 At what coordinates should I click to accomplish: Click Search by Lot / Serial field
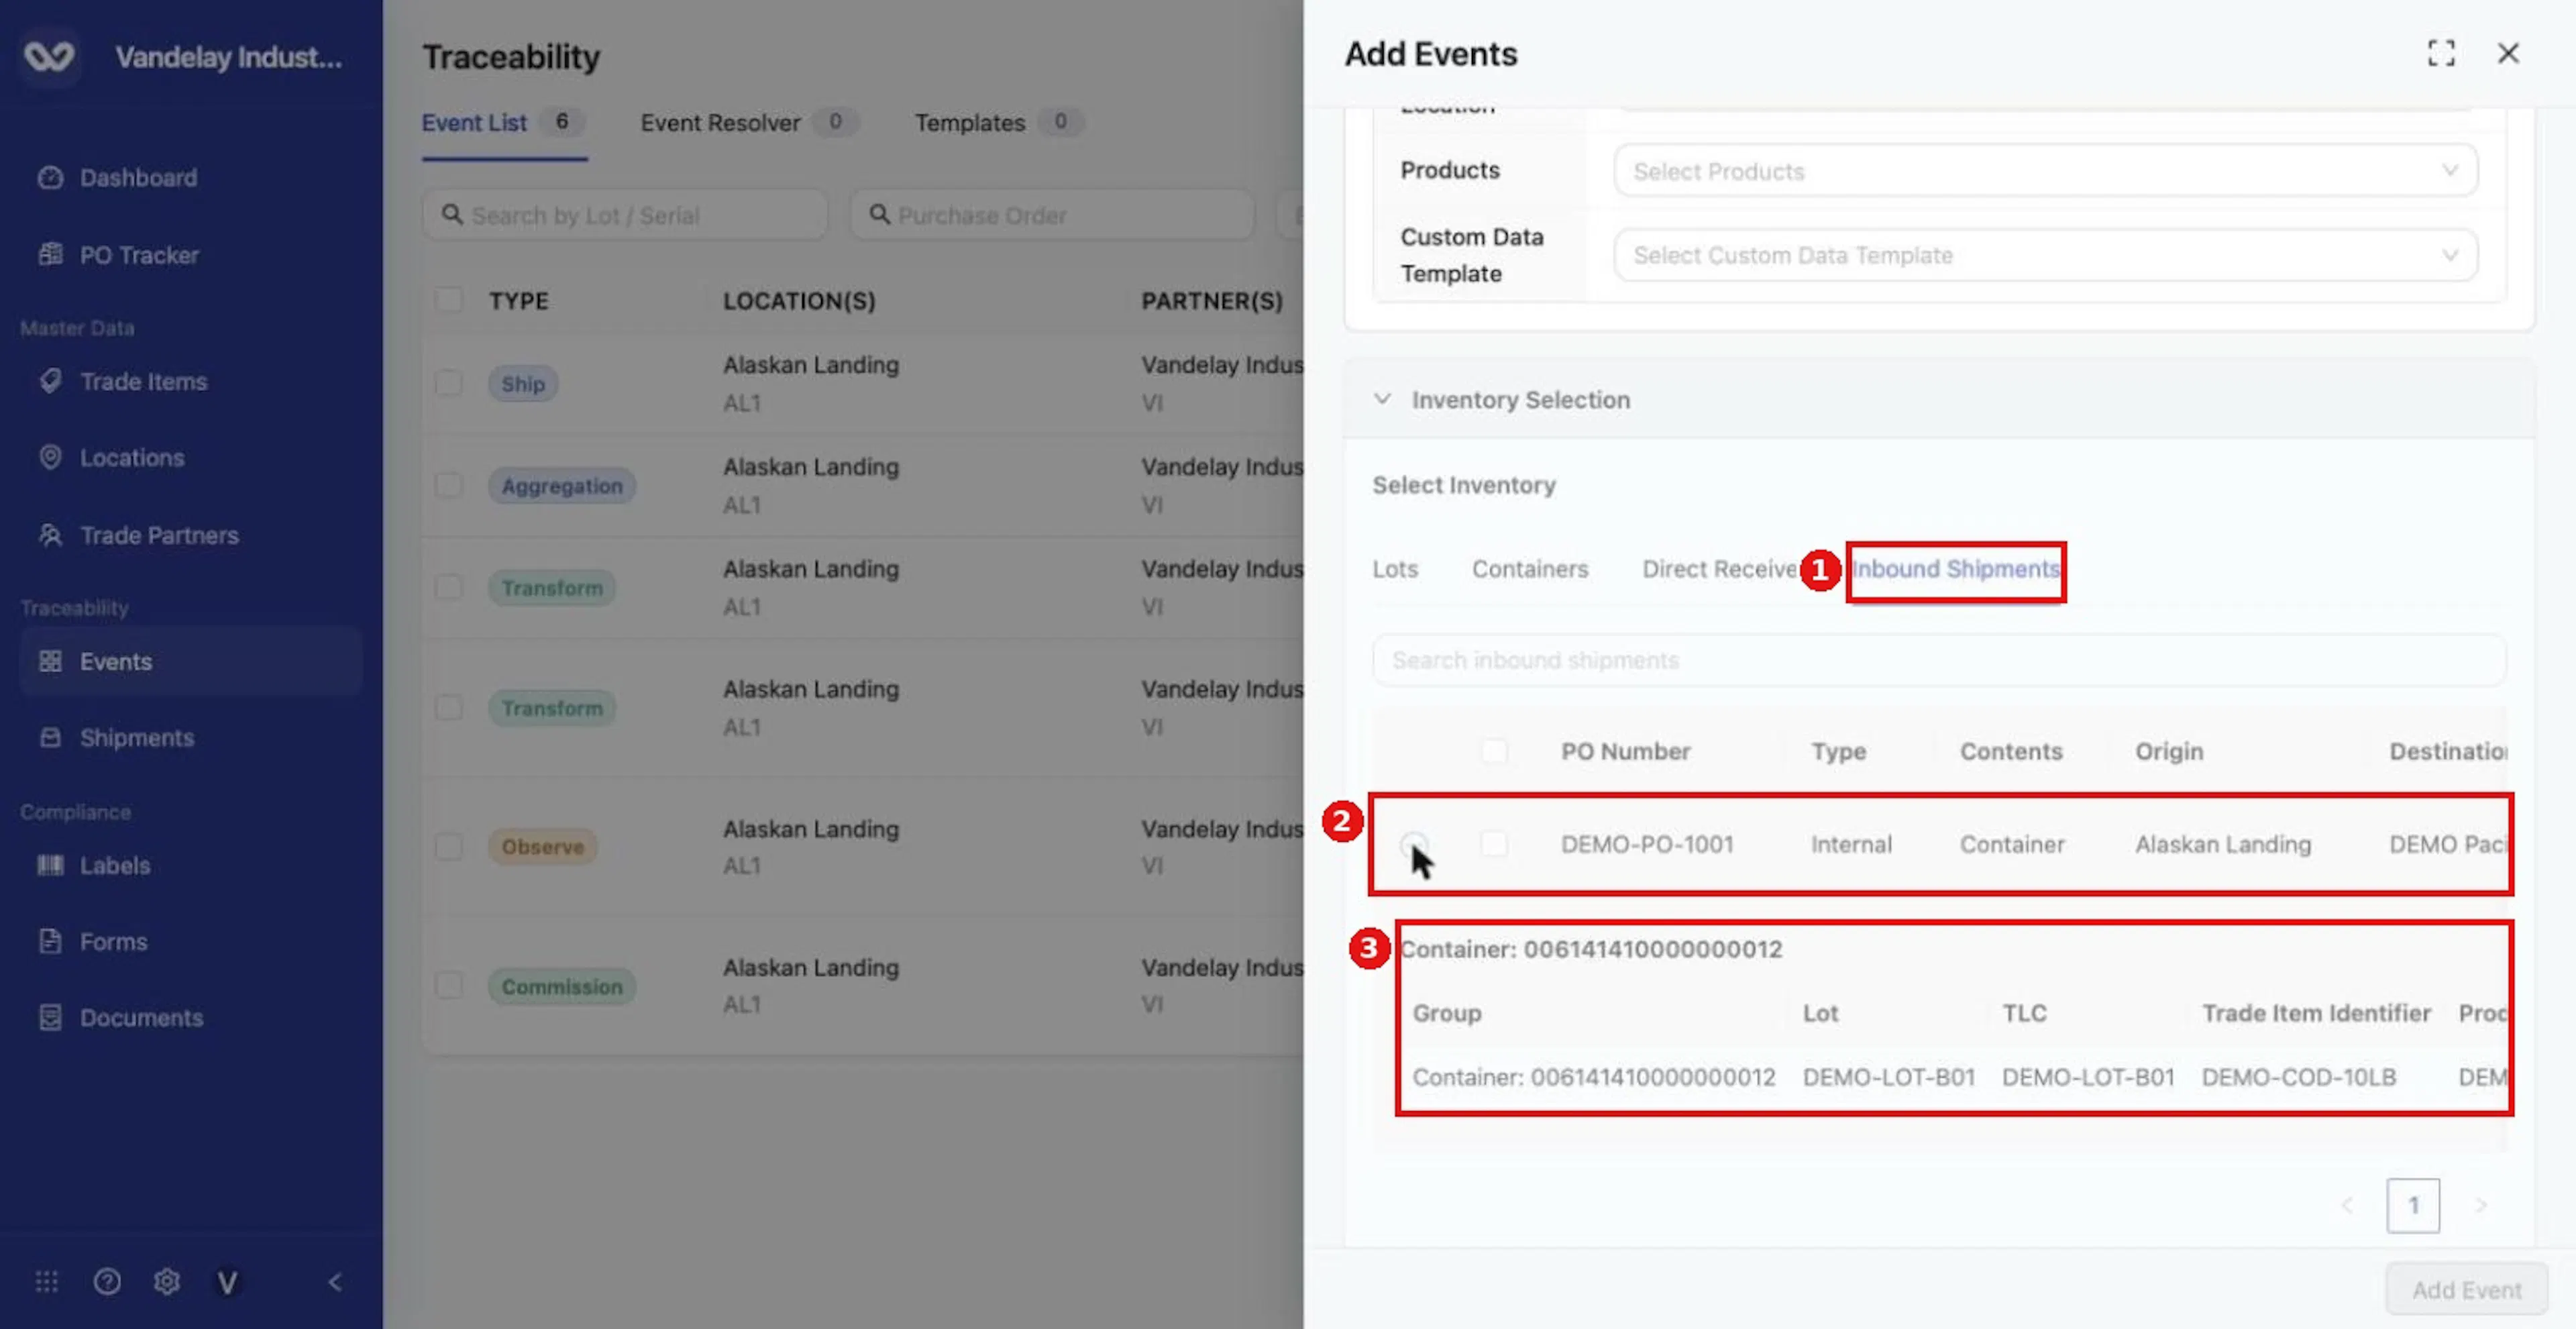[x=625, y=215]
